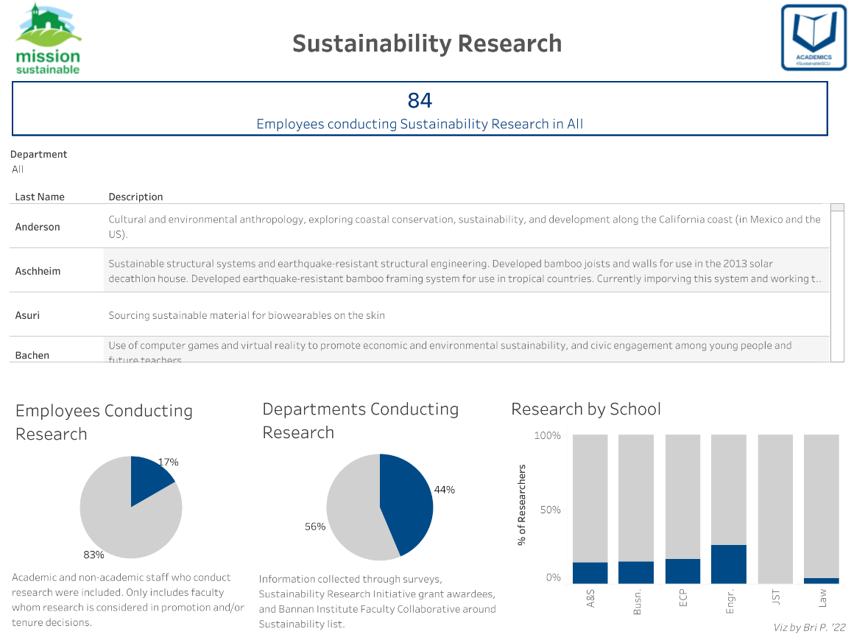This screenshot has width=854, height=640.
Task: Click Asuri's research description text
Action: tap(247, 315)
